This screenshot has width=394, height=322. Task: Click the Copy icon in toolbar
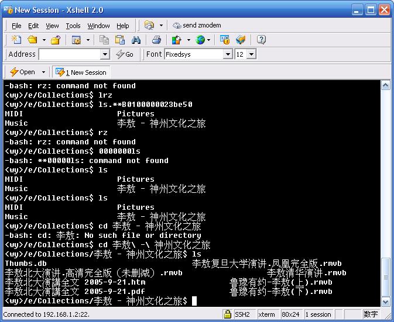tap(104, 40)
